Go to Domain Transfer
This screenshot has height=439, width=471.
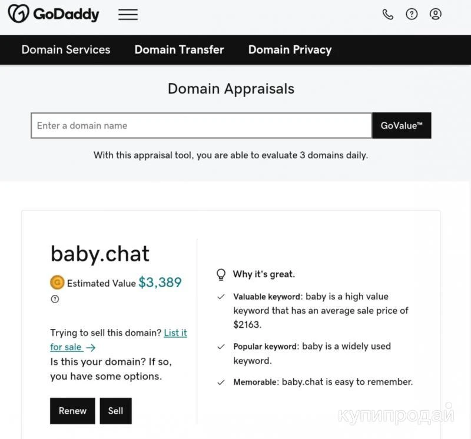click(x=179, y=50)
